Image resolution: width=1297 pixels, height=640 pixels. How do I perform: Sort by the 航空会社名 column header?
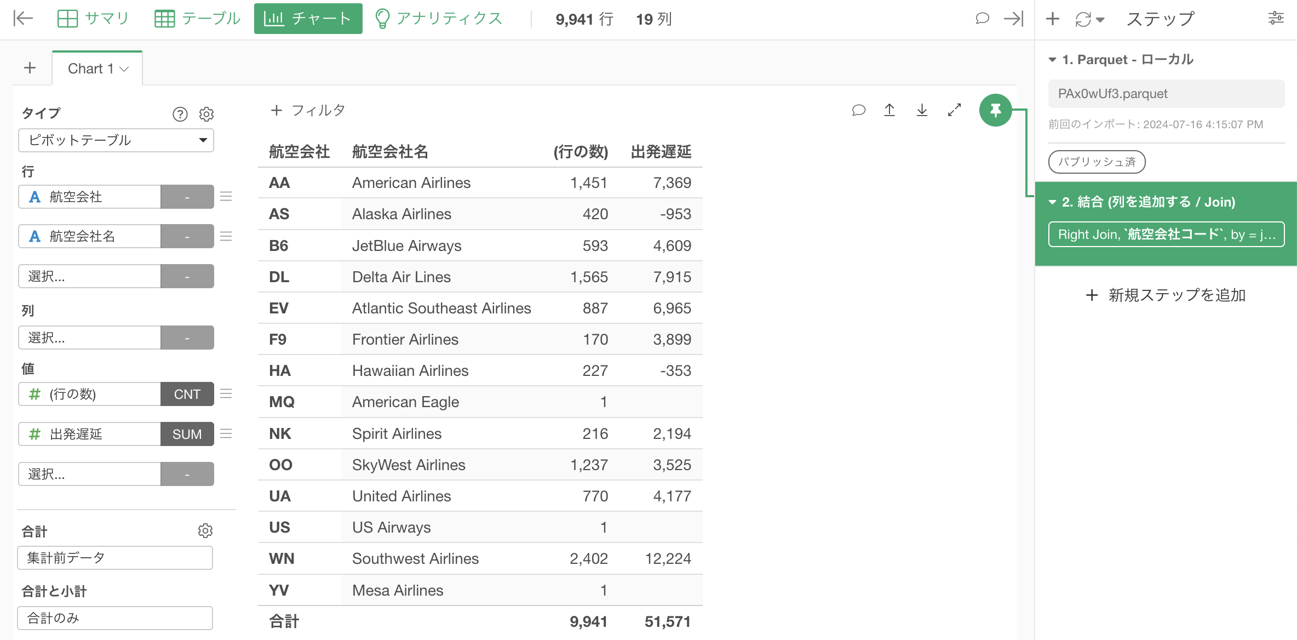[x=390, y=152]
